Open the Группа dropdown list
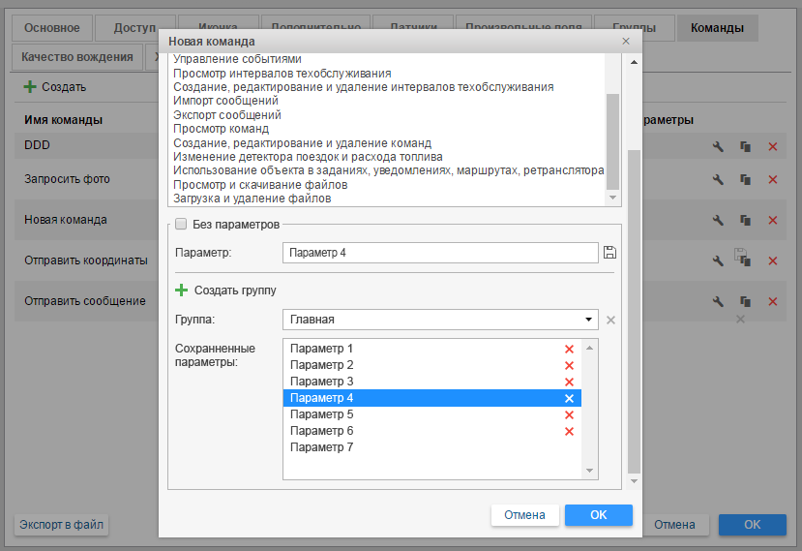The width and height of the screenshot is (802, 551). (589, 320)
